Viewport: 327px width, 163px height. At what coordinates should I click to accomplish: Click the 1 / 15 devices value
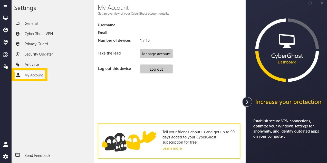pyautogui.click(x=145, y=40)
